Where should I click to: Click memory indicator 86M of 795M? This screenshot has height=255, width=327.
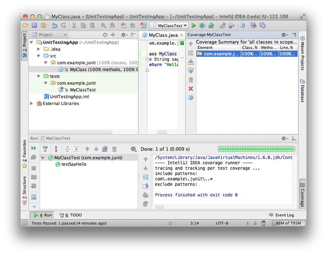[x=288, y=223]
